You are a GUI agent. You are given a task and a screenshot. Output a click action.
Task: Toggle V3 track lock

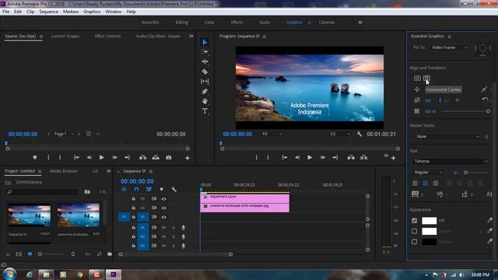[134, 199]
